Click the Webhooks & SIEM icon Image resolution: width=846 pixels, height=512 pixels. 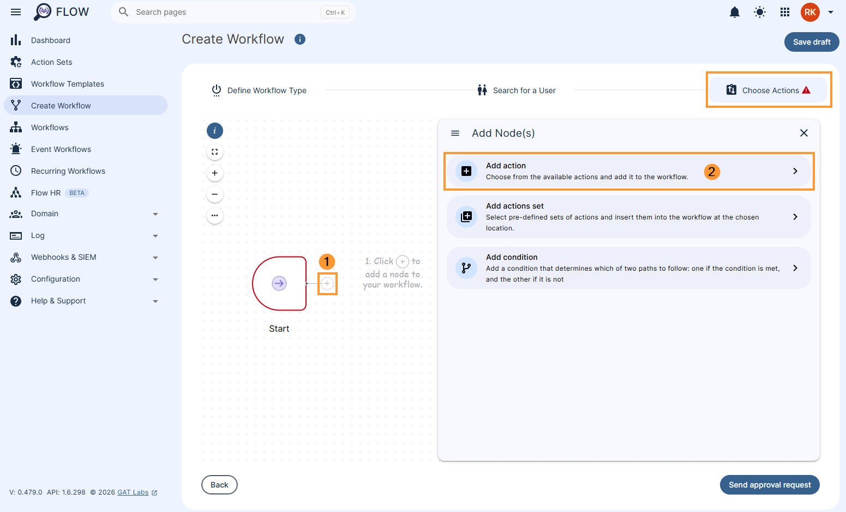16,257
